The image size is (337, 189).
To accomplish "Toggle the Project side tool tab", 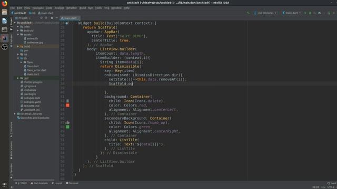I will point(12,24).
